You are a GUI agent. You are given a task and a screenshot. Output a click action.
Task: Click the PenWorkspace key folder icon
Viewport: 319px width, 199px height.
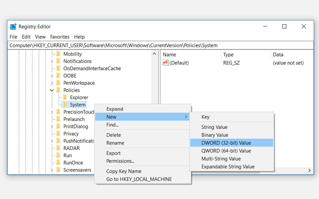[x=58, y=83]
